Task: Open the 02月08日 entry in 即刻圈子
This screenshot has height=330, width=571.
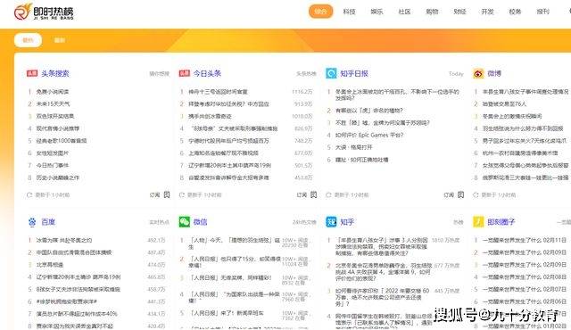Action: click(525, 276)
